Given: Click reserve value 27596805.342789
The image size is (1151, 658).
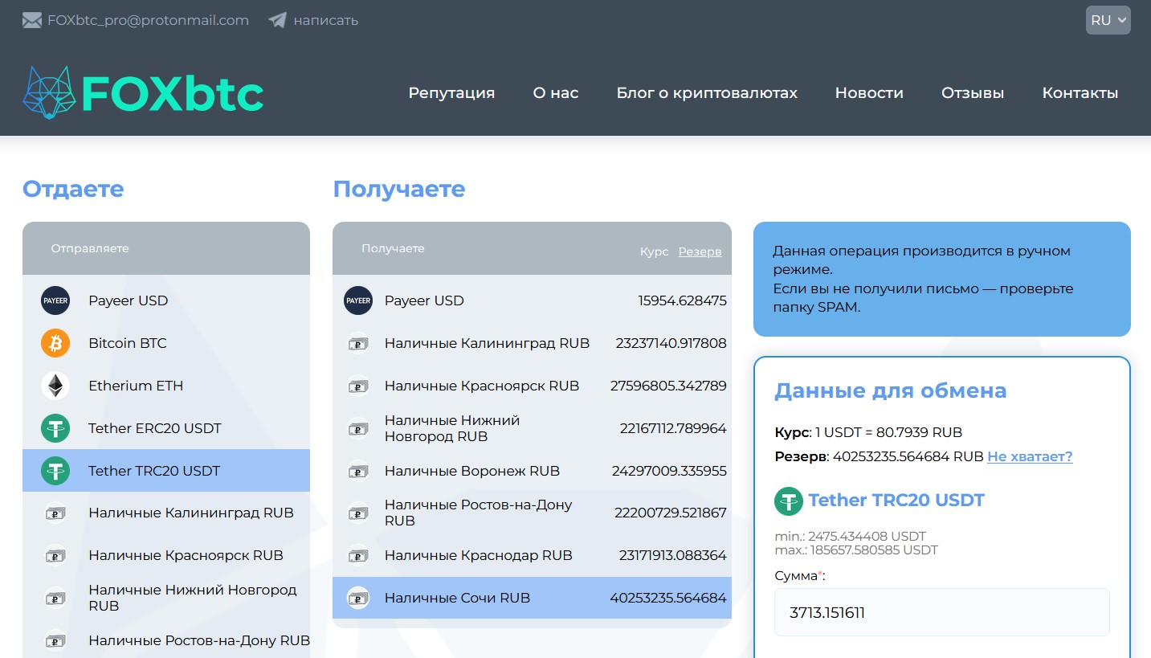Looking at the screenshot, I should [x=668, y=386].
